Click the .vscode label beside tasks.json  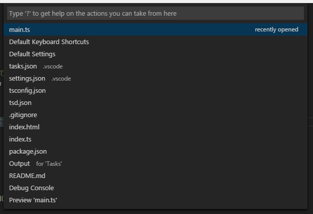point(53,66)
